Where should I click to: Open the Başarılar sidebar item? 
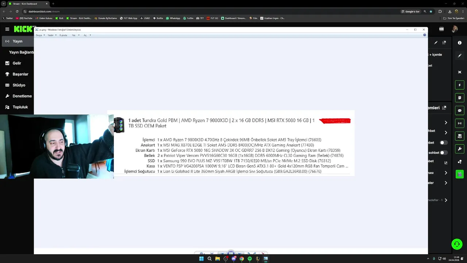click(x=17, y=74)
